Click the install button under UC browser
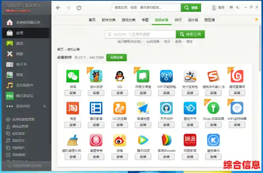 click(x=120, y=125)
